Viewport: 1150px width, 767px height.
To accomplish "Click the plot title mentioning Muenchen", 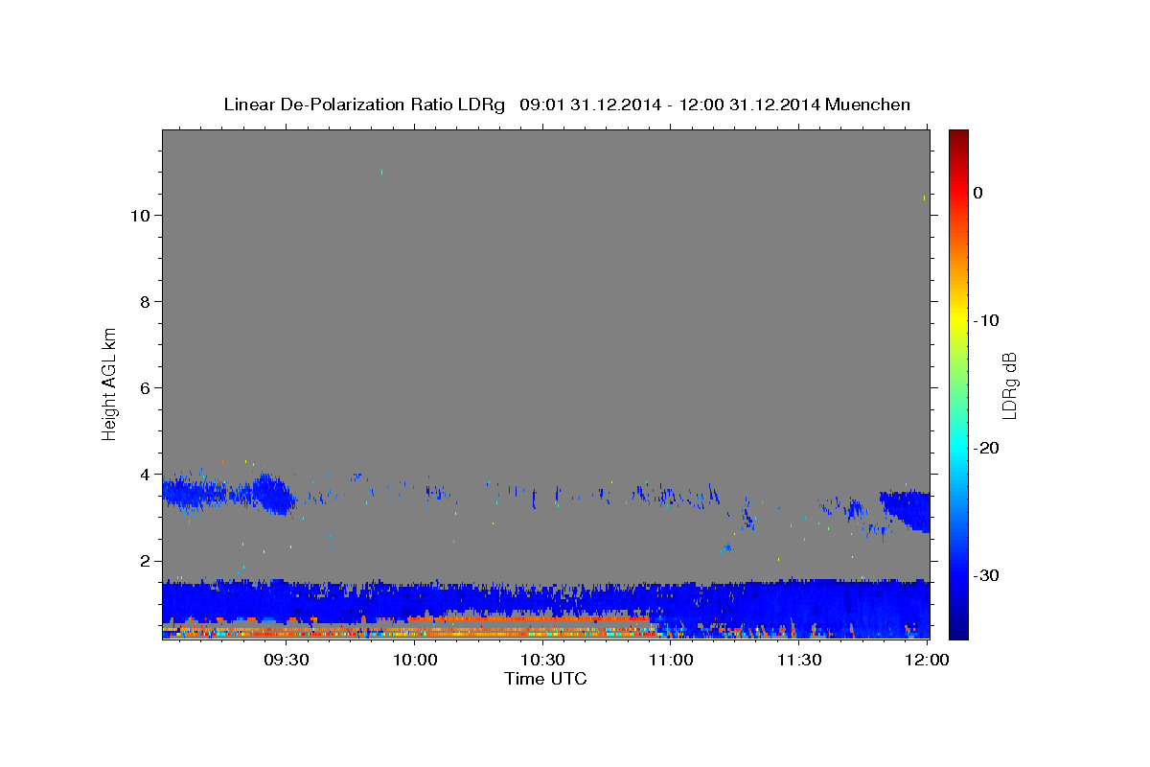I will pyautogui.click(x=566, y=104).
